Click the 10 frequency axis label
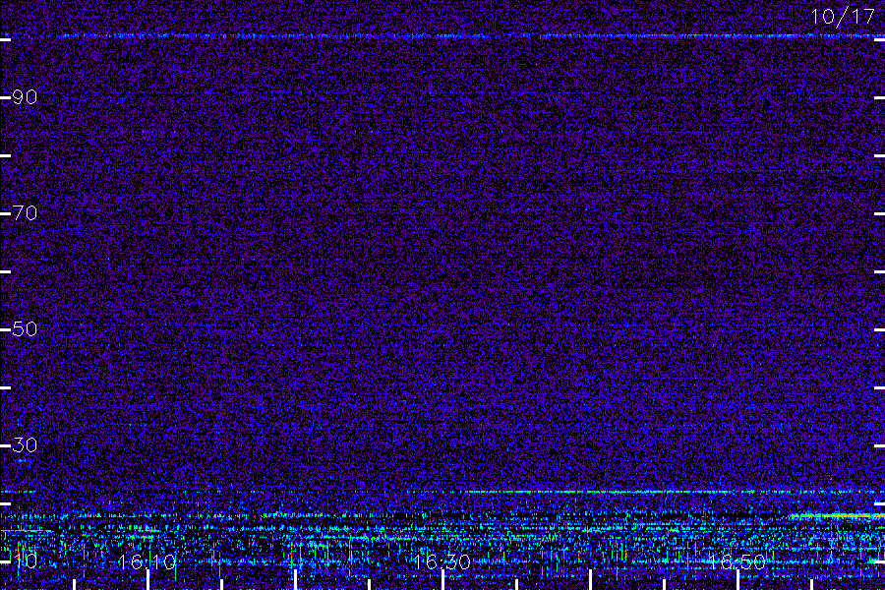The width and height of the screenshot is (885, 590). tap(25, 560)
